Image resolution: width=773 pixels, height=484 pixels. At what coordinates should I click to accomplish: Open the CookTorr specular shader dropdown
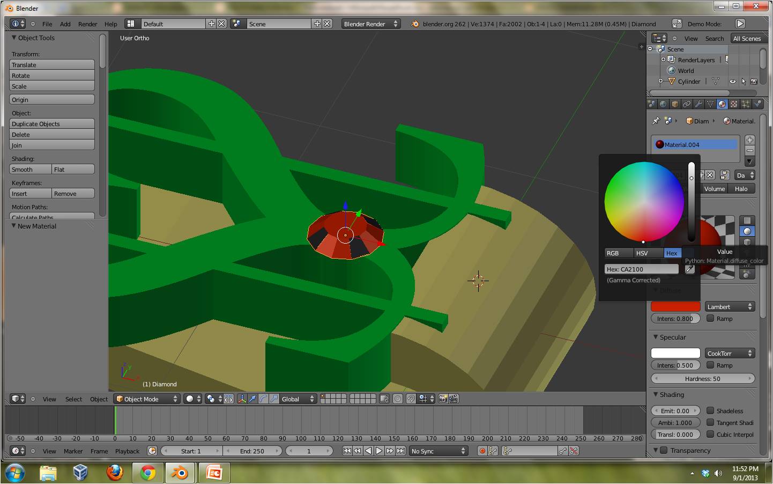coord(730,353)
